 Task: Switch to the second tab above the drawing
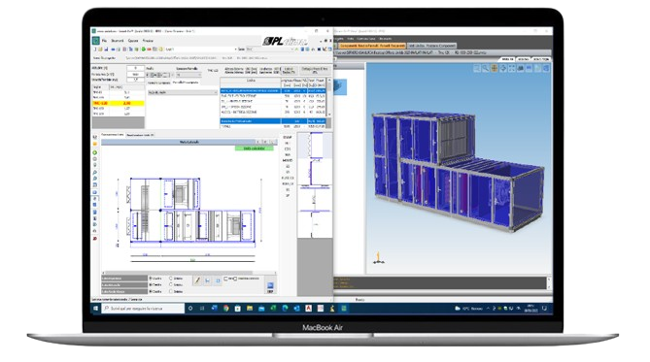pos(140,135)
